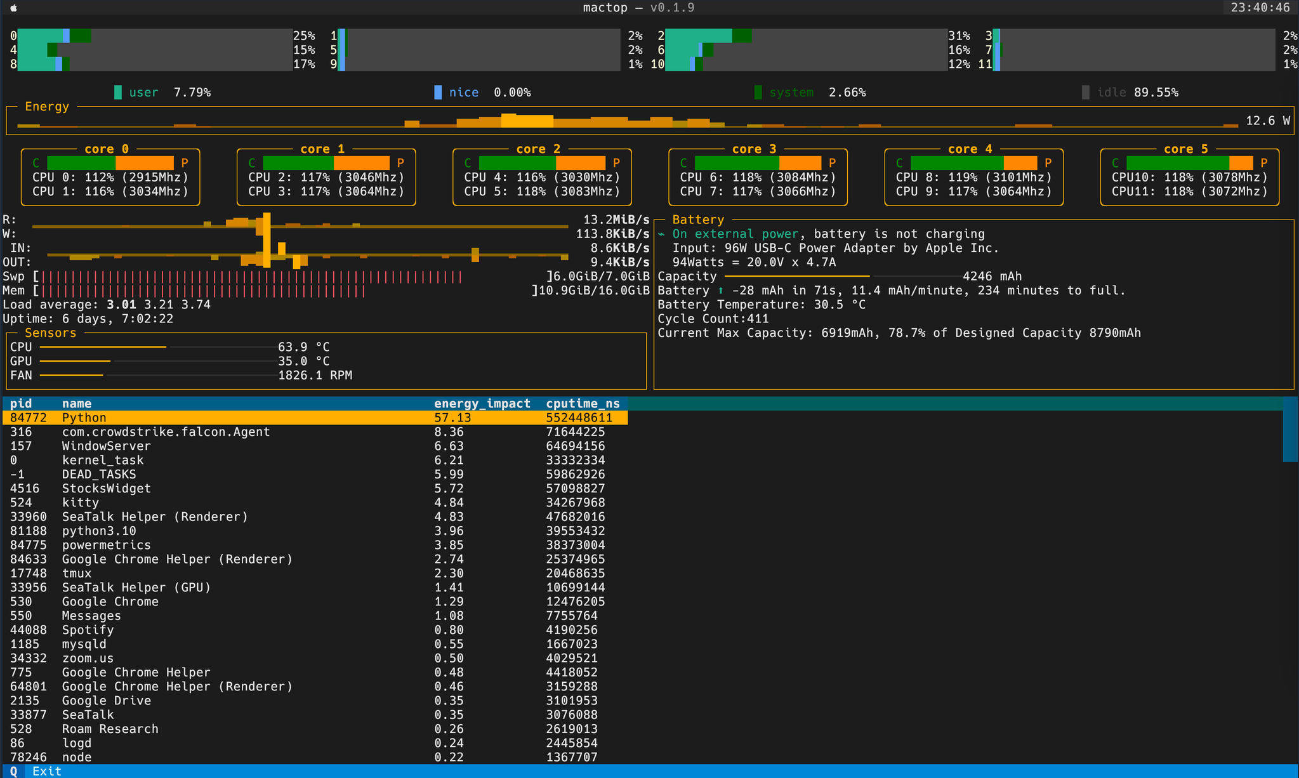Click the external power plug icon

pyautogui.click(x=661, y=234)
